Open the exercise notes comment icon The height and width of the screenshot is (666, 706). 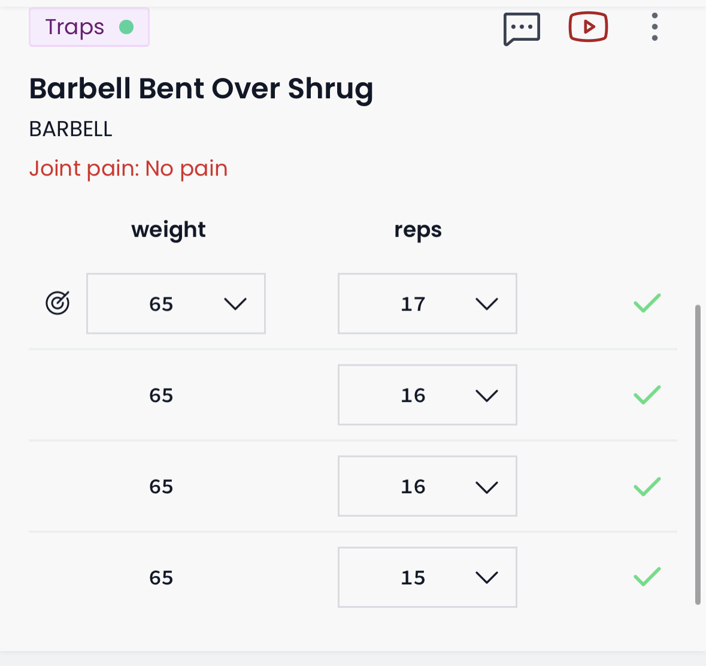click(x=522, y=28)
